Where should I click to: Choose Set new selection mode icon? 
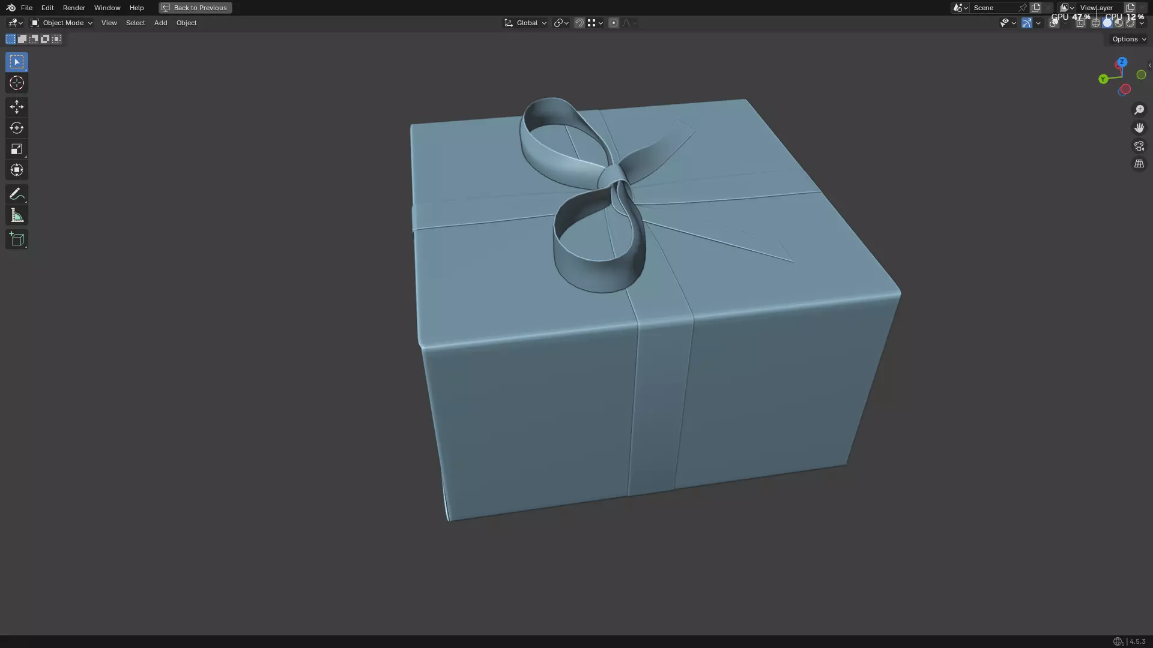pos(11,39)
